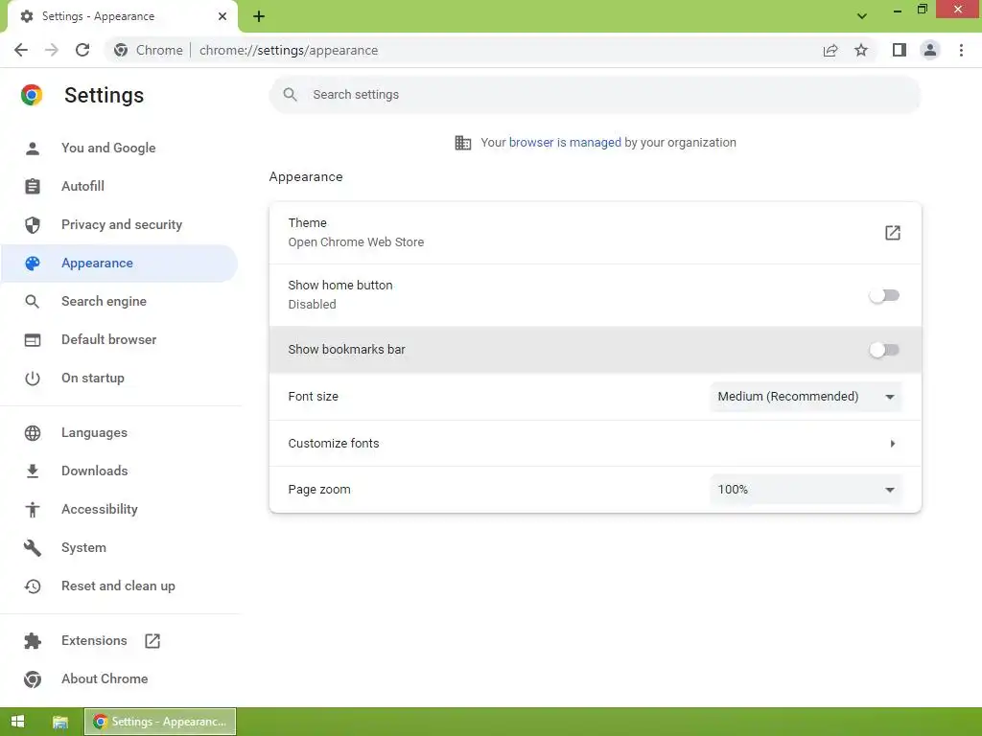
Task: Open About Chrome page
Action: click(105, 679)
